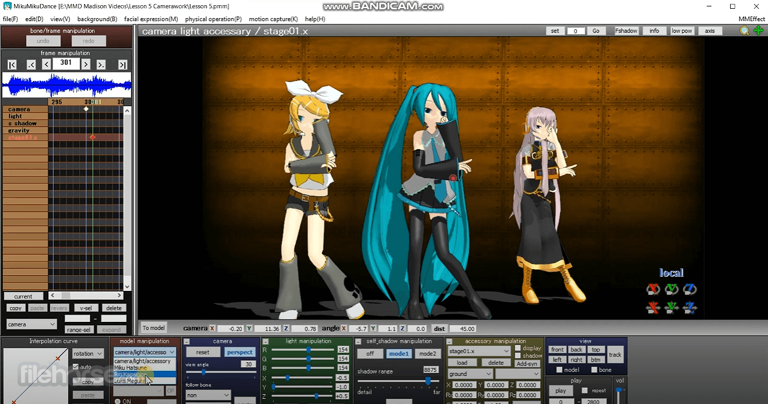Viewport: 768px width, 404px height.
Task: Click the green move view icon
Action: click(758, 31)
